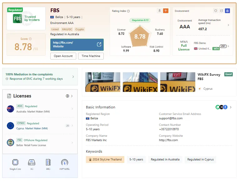
Task: Expand the FSC license chevron
Action: (x=72, y=143)
